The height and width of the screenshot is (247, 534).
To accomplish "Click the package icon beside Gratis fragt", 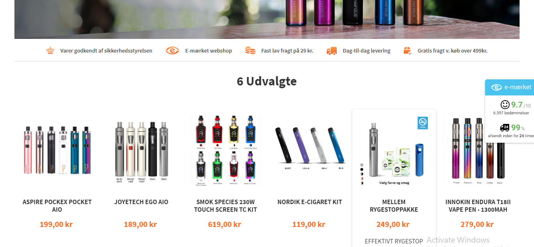I will (408, 51).
